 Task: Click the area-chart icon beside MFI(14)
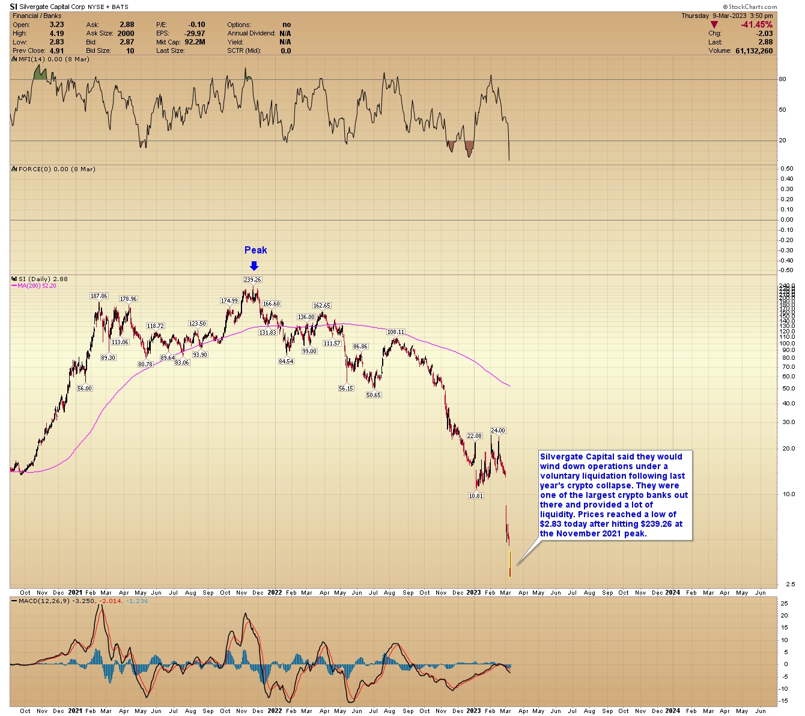[14, 59]
